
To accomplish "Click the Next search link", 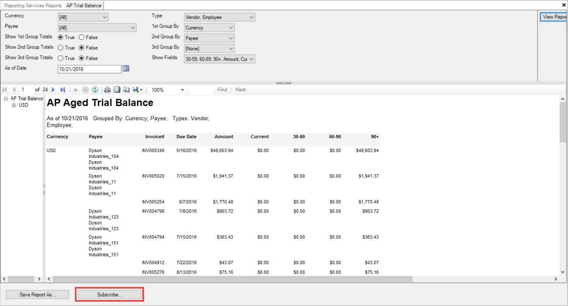I will [x=241, y=90].
